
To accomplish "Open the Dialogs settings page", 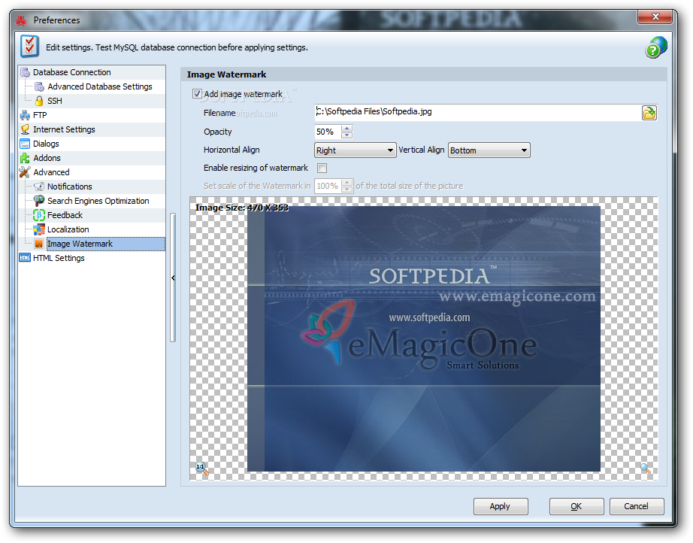I will coord(46,144).
